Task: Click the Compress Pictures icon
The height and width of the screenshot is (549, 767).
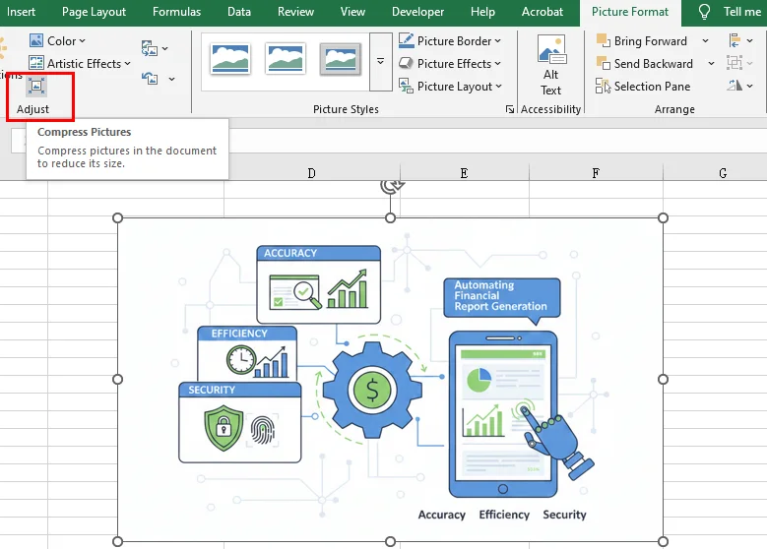Action: tap(36, 86)
